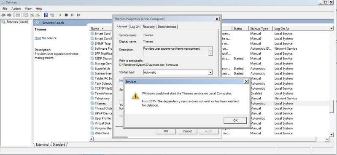Click the Startup Type column header
Image resolution: width=337 pixels, height=155 pixels.
[260, 29]
